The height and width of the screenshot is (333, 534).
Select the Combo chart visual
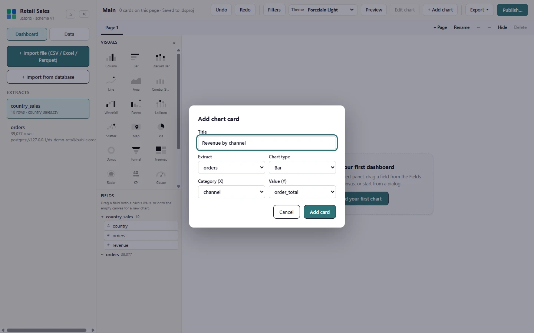[161, 84]
